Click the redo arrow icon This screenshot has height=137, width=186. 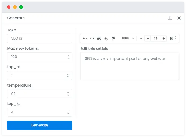(92, 38)
